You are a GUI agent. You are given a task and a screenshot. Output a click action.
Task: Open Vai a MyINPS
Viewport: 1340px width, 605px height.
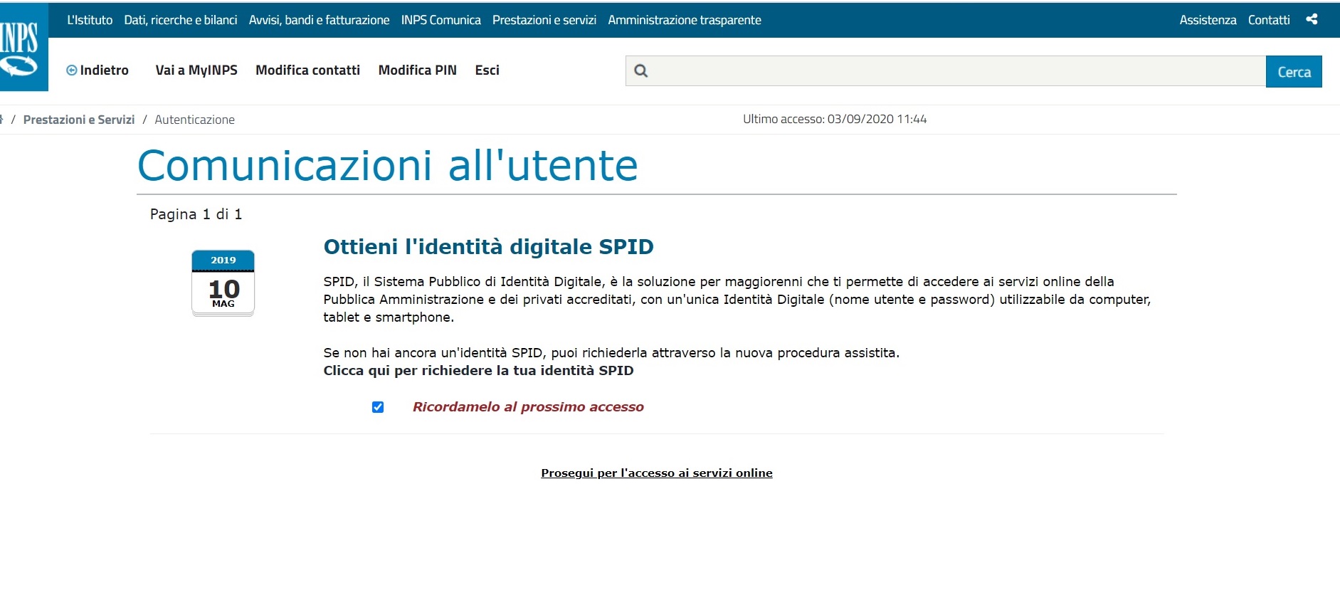(196, 70)
